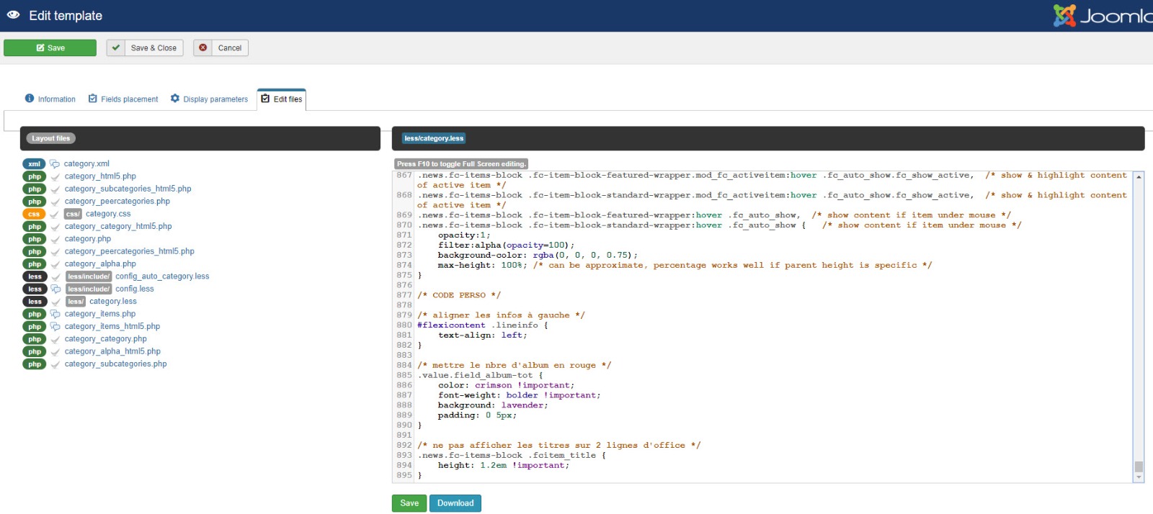This screenshot has width=1153, height=514.
Task: Click the code editor scrollbar down arrow
Action: coord(1139,477)
